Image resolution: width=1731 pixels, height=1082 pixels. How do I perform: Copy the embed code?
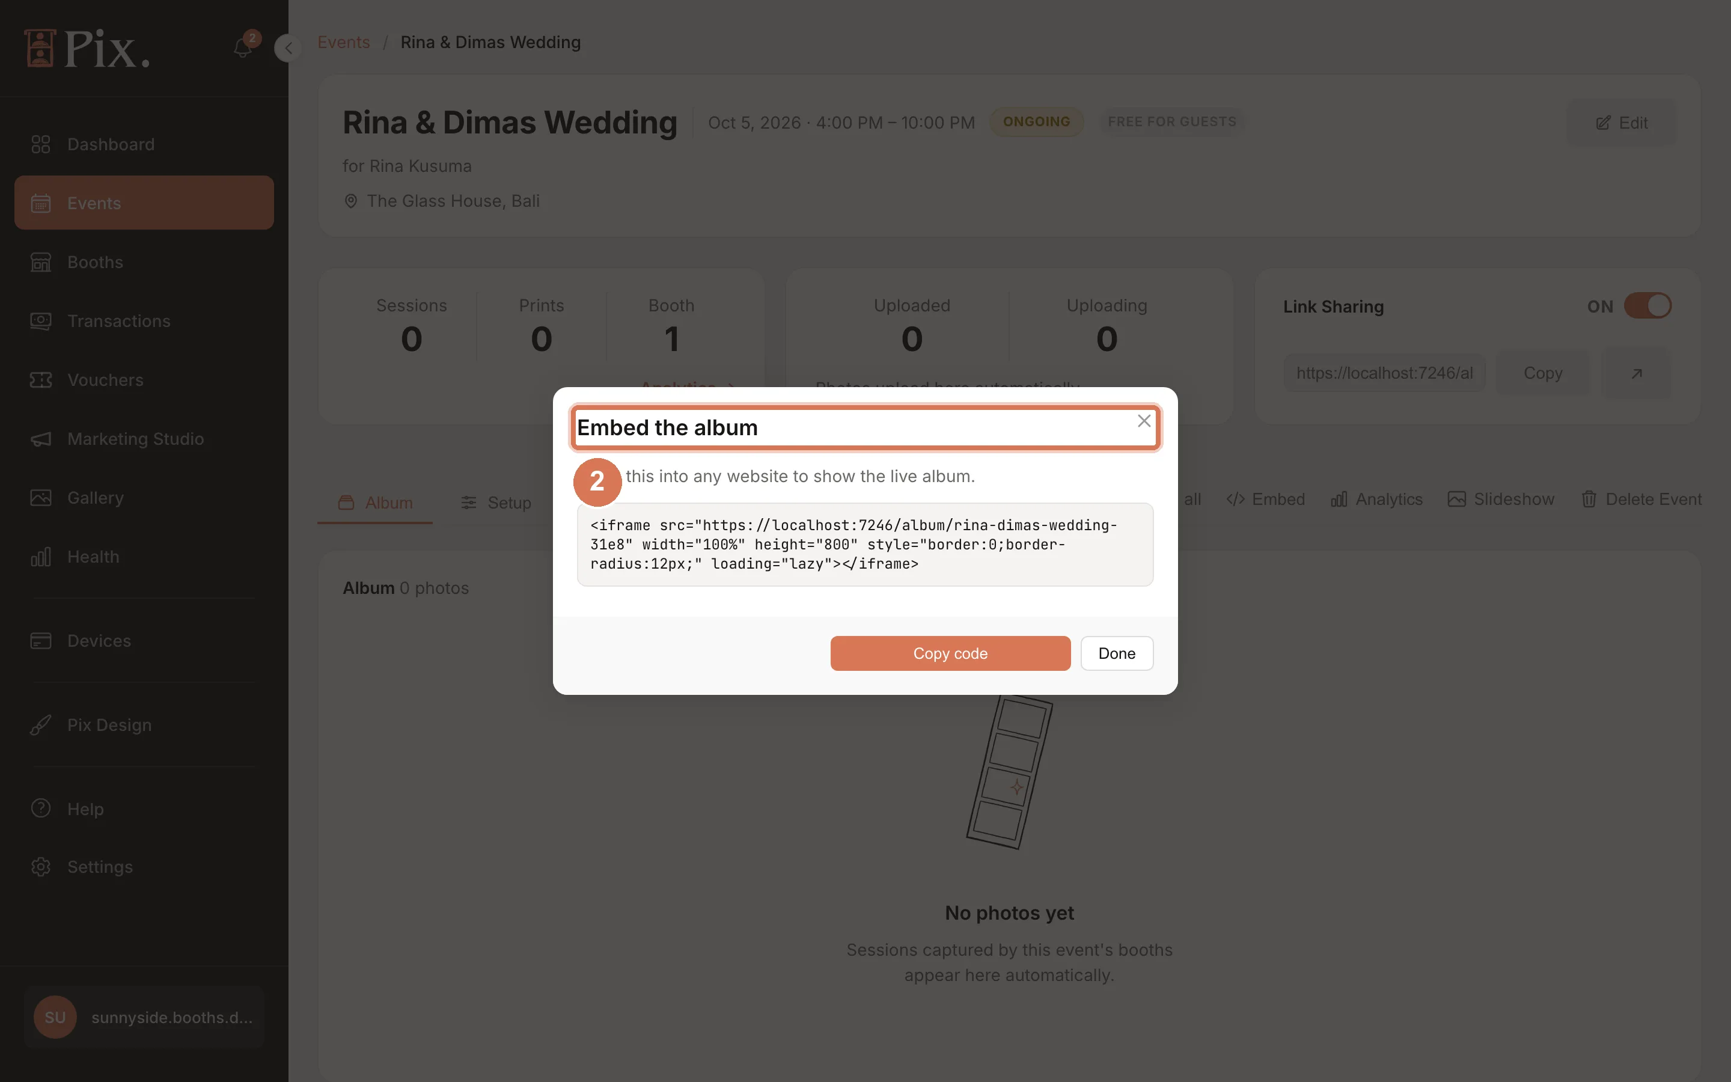(950, 653)
